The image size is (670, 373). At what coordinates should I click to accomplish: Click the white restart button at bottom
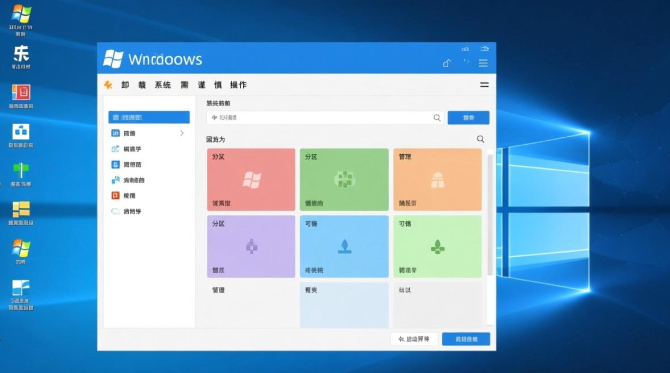[x=414, y=339]
